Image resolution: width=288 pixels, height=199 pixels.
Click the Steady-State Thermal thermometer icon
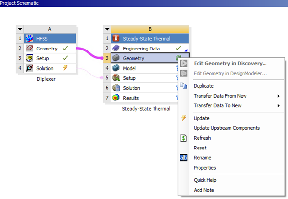pos(116,38)
